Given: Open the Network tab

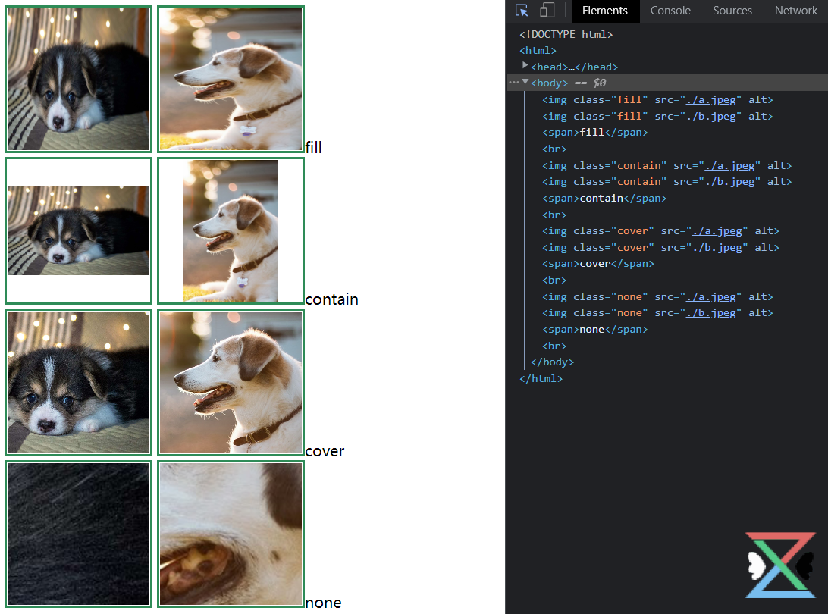Looking at the screenshot, I should [x=796, y=11].
